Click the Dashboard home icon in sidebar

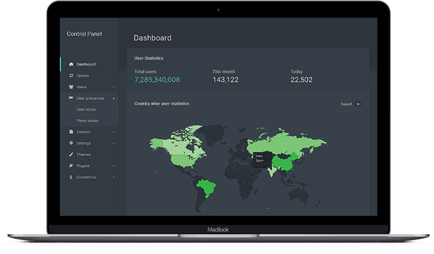[x=71, y=64]
